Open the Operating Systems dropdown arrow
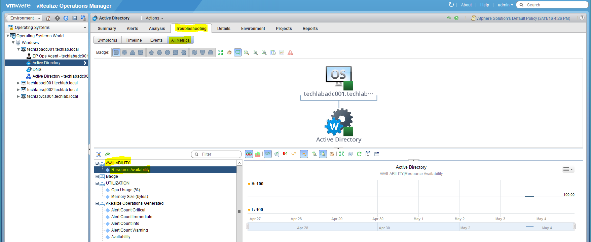This screenshot has width=591, height=242. click(x=85, y=28)
